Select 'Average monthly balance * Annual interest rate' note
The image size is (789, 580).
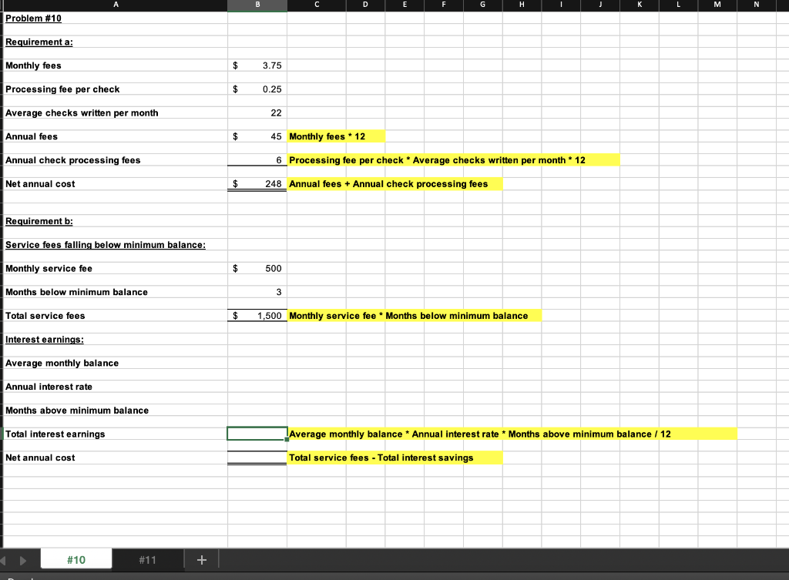tap(512, 434)
